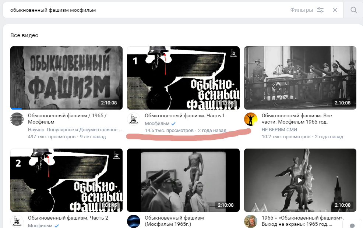Click play button on statue video thumbnail
Viewport: 363px width, 228px height.
coord(300,180)
